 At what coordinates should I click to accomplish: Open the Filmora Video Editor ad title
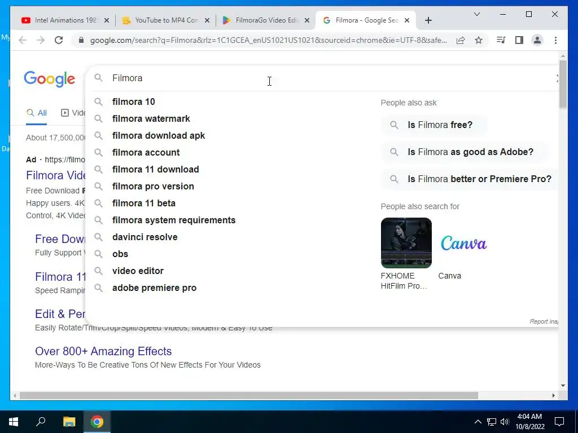tap(56, 176)
